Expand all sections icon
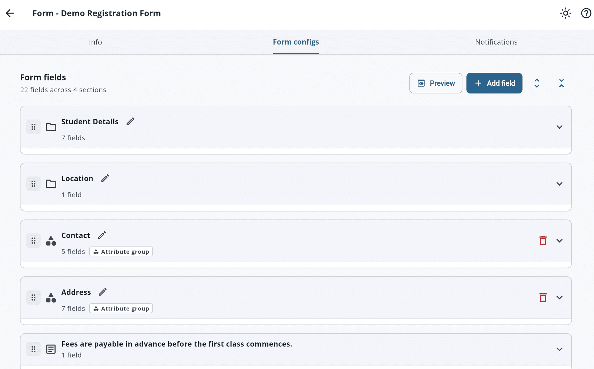594x369 pixels. (537, 83)
